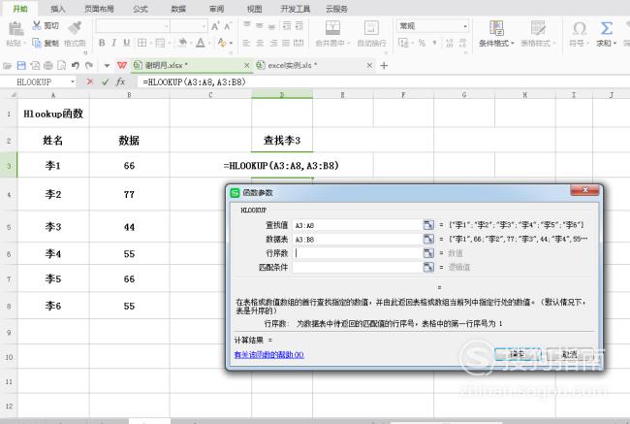630x424 pixels.
Task: Open the Conditional Formatting dropdown arrow
Action: 513,43
